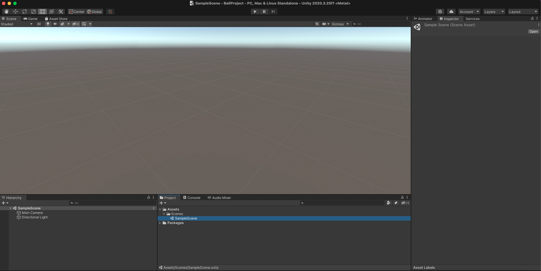This screenshot has height=271, width=541.
Task: Select the Move tool
Action: coord(16,12)
